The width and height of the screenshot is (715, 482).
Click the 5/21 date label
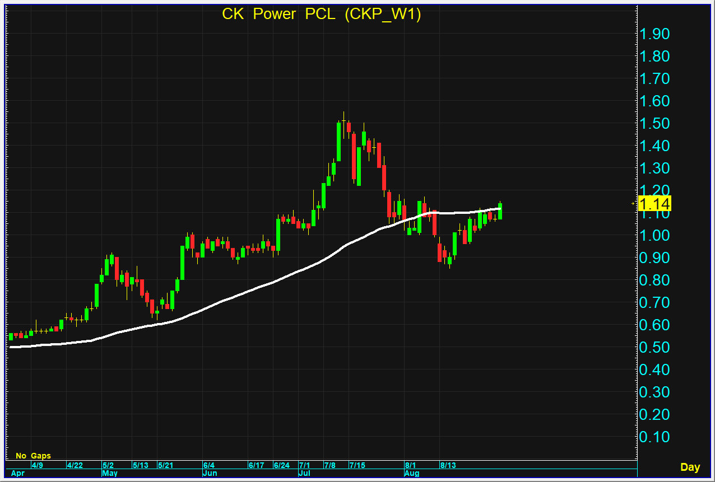coord(166,465)
